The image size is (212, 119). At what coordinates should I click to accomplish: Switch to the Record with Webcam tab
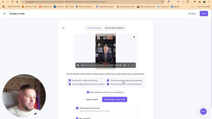(114, 28)
